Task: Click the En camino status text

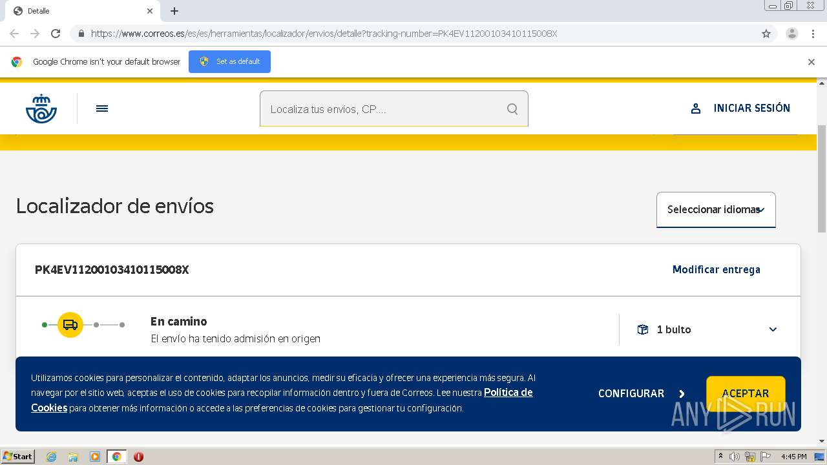Action: coord(179,322)
